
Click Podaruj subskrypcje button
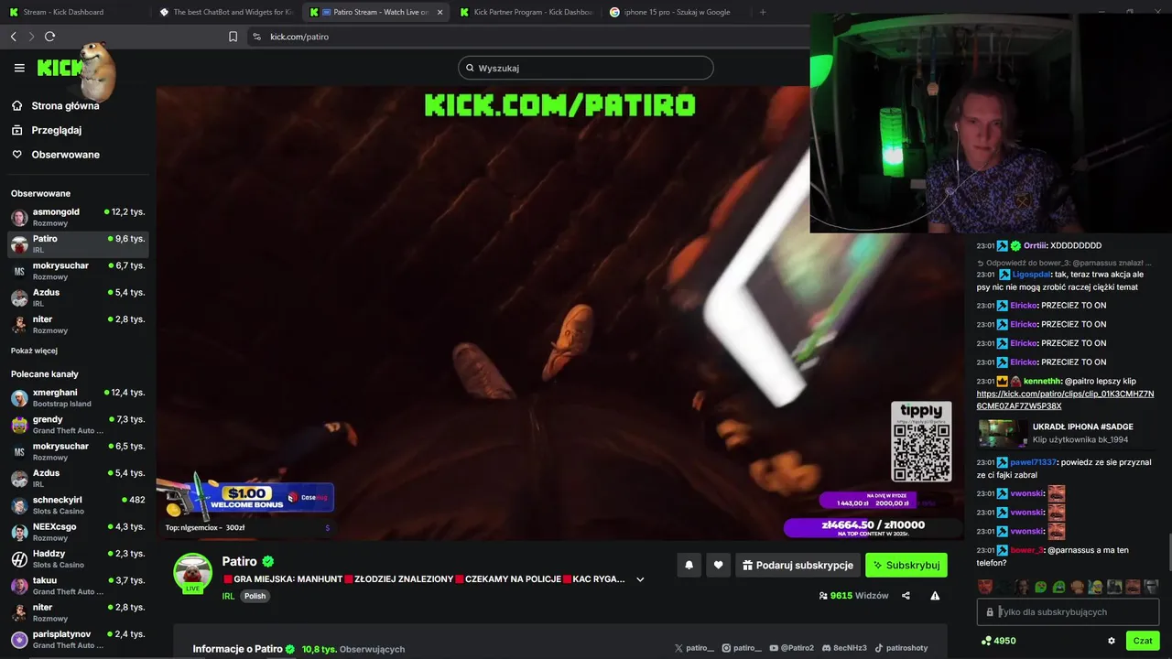click(x=798, y=566)
